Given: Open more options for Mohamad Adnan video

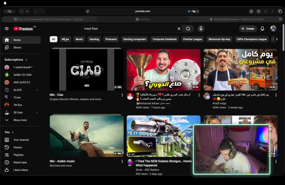Looking at the screenshot, I should pos(199,95).
